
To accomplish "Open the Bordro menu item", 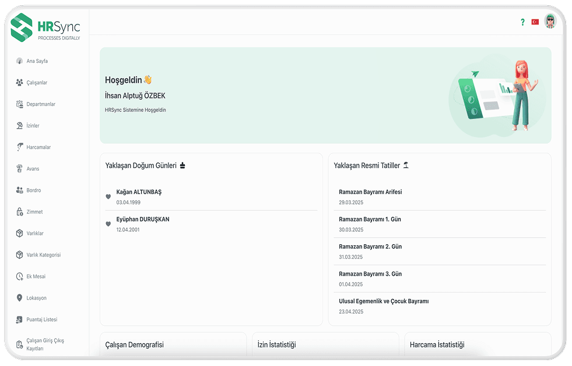I will pyautogui.click(x=34, y=191).
